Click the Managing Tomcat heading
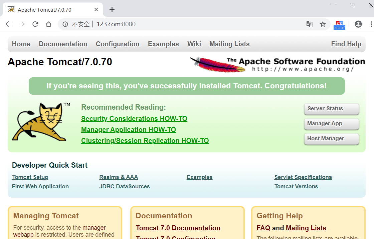 [46, 216]
